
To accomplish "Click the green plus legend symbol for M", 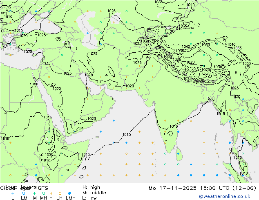I will tap(34, 193).
